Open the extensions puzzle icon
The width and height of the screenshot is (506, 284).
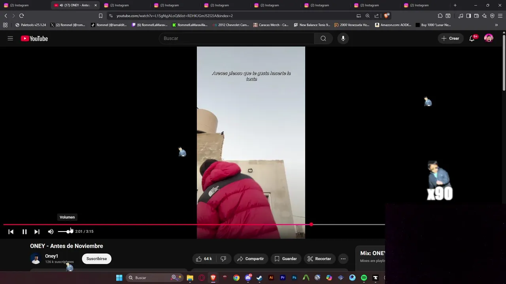click(440, 16)
